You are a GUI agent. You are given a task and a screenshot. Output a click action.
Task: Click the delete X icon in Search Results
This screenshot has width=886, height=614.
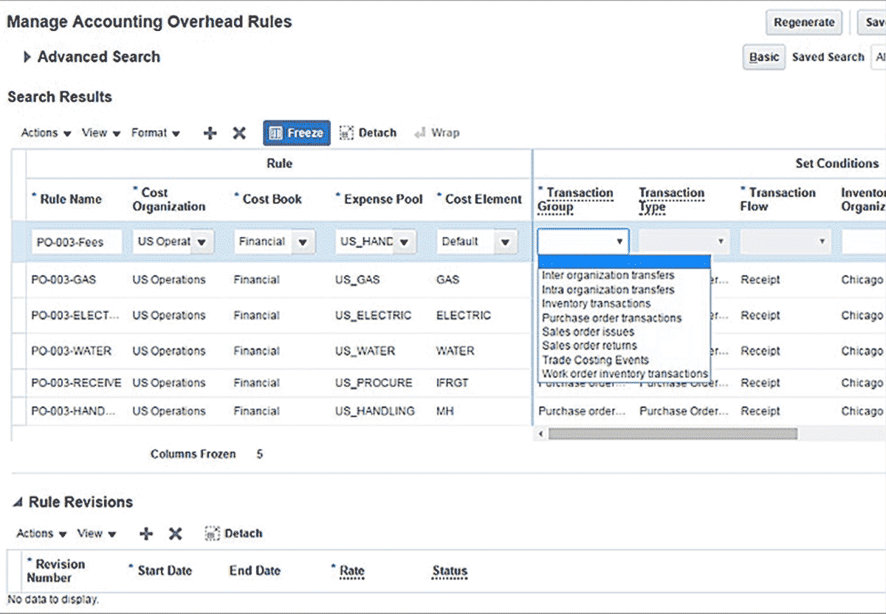239,134
